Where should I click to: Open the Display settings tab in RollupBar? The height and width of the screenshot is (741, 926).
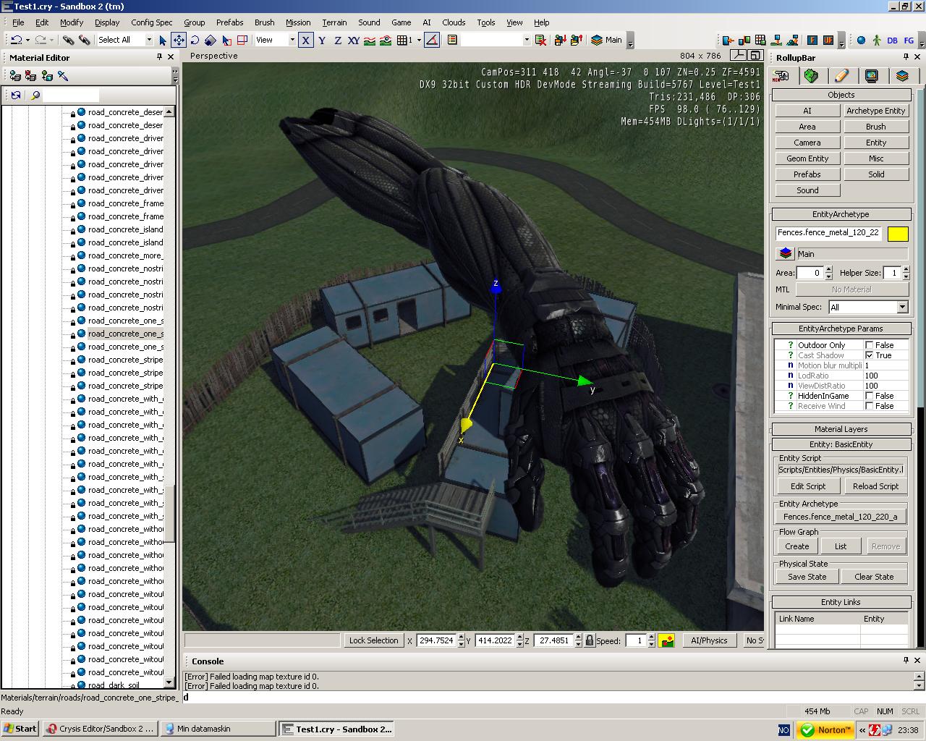(872, 76)
